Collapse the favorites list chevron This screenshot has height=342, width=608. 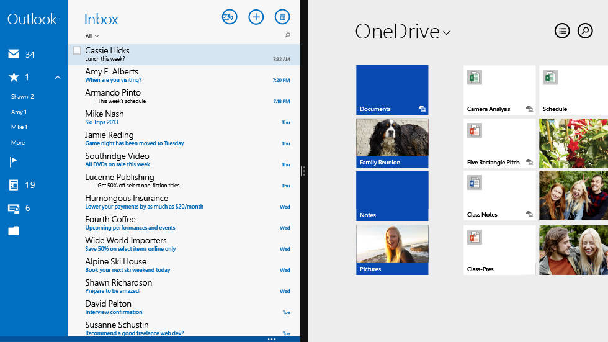point(58,78)
